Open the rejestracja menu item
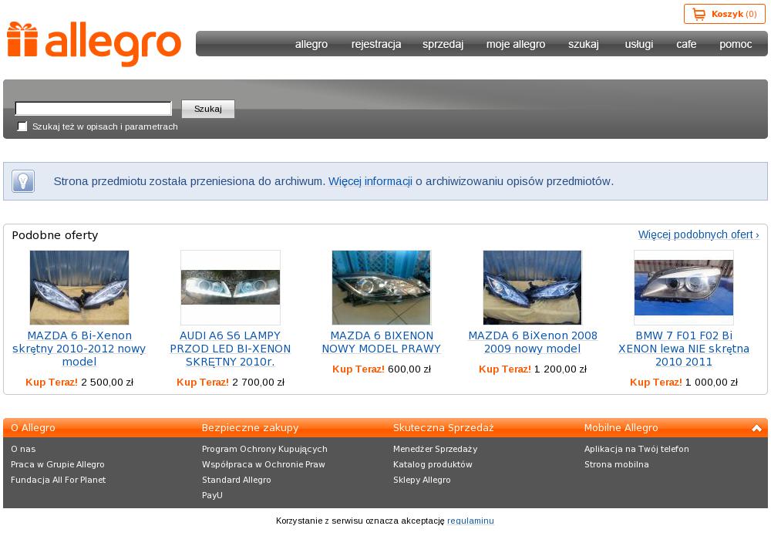Image resolution: width=771 pixels, height=536 pixels. click(x=376, y=44)
